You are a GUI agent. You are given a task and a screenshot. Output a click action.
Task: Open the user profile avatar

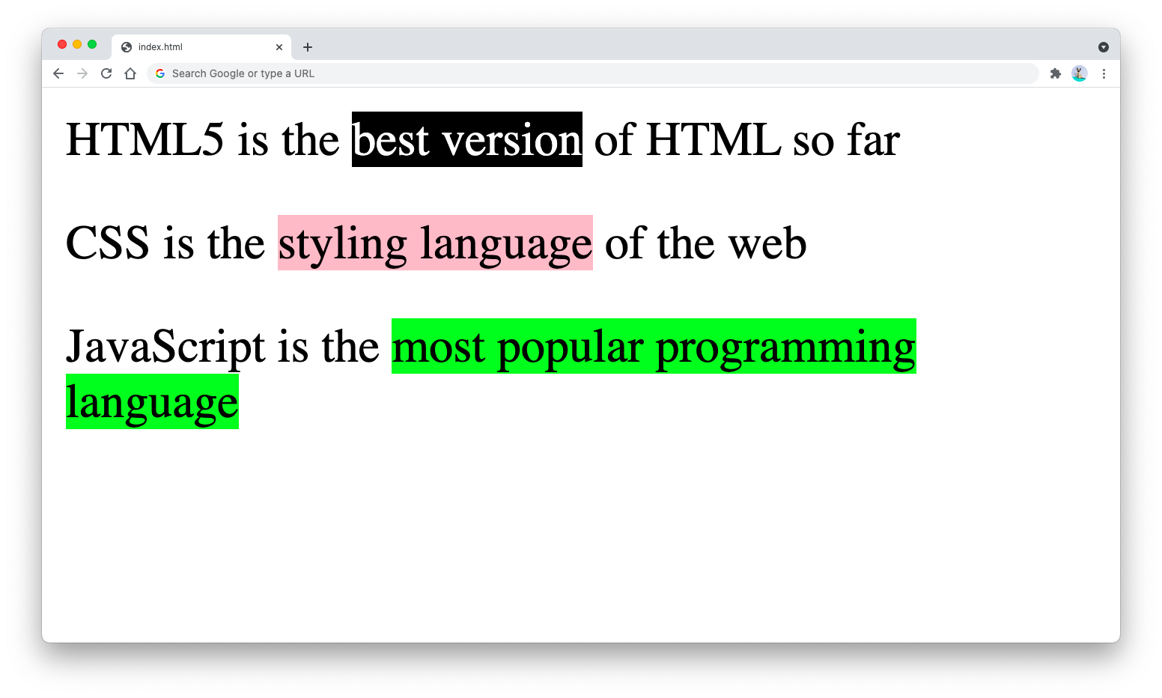click(x=1080, y=73)
